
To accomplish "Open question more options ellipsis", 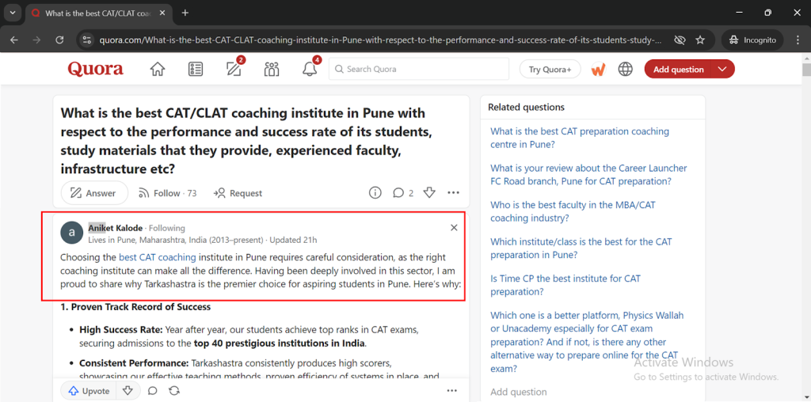I will [453, 193].
